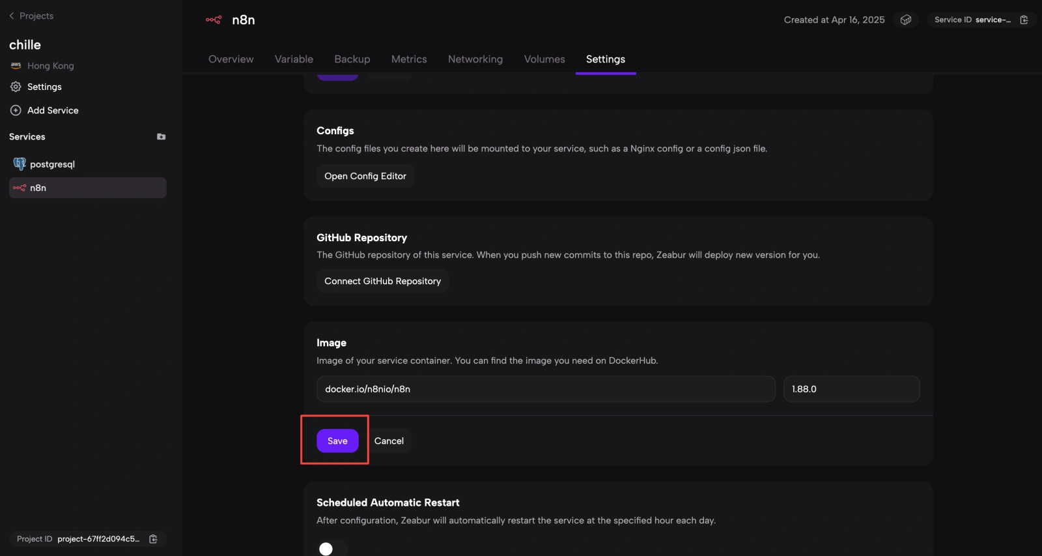The width and height of the screenshot is (1042, 556).
Task: Cancel the image changes
Action: [389, 441]
